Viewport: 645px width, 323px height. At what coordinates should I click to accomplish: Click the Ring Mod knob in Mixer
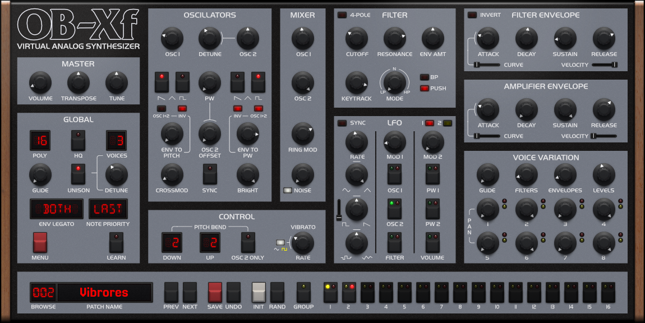[303, 133]
